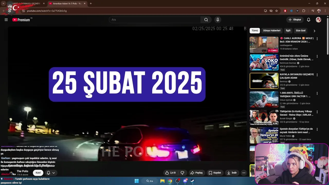
Task: Click the Kaydet save button
Action: pos(215,173)
